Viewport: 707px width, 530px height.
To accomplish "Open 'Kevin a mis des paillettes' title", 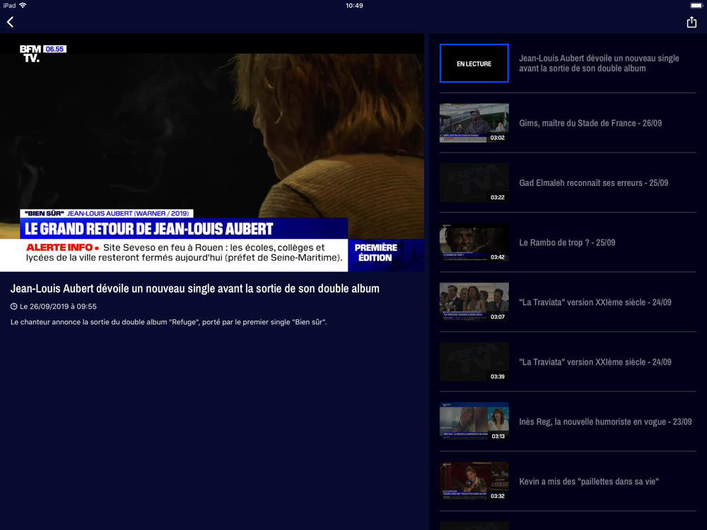I will pyautogui.click(x=589, y=481).
